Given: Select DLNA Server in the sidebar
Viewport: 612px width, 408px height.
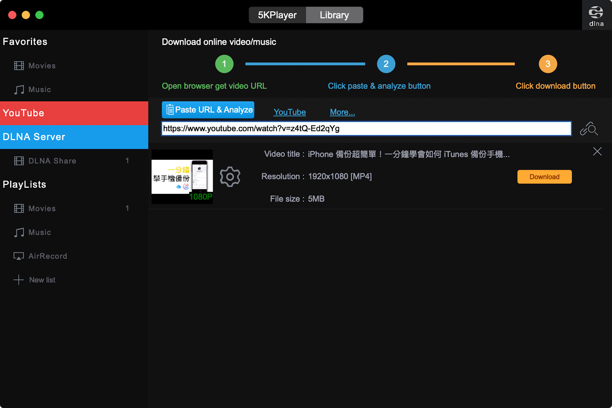Looking at the screenshot, I should tap(74, 137).
